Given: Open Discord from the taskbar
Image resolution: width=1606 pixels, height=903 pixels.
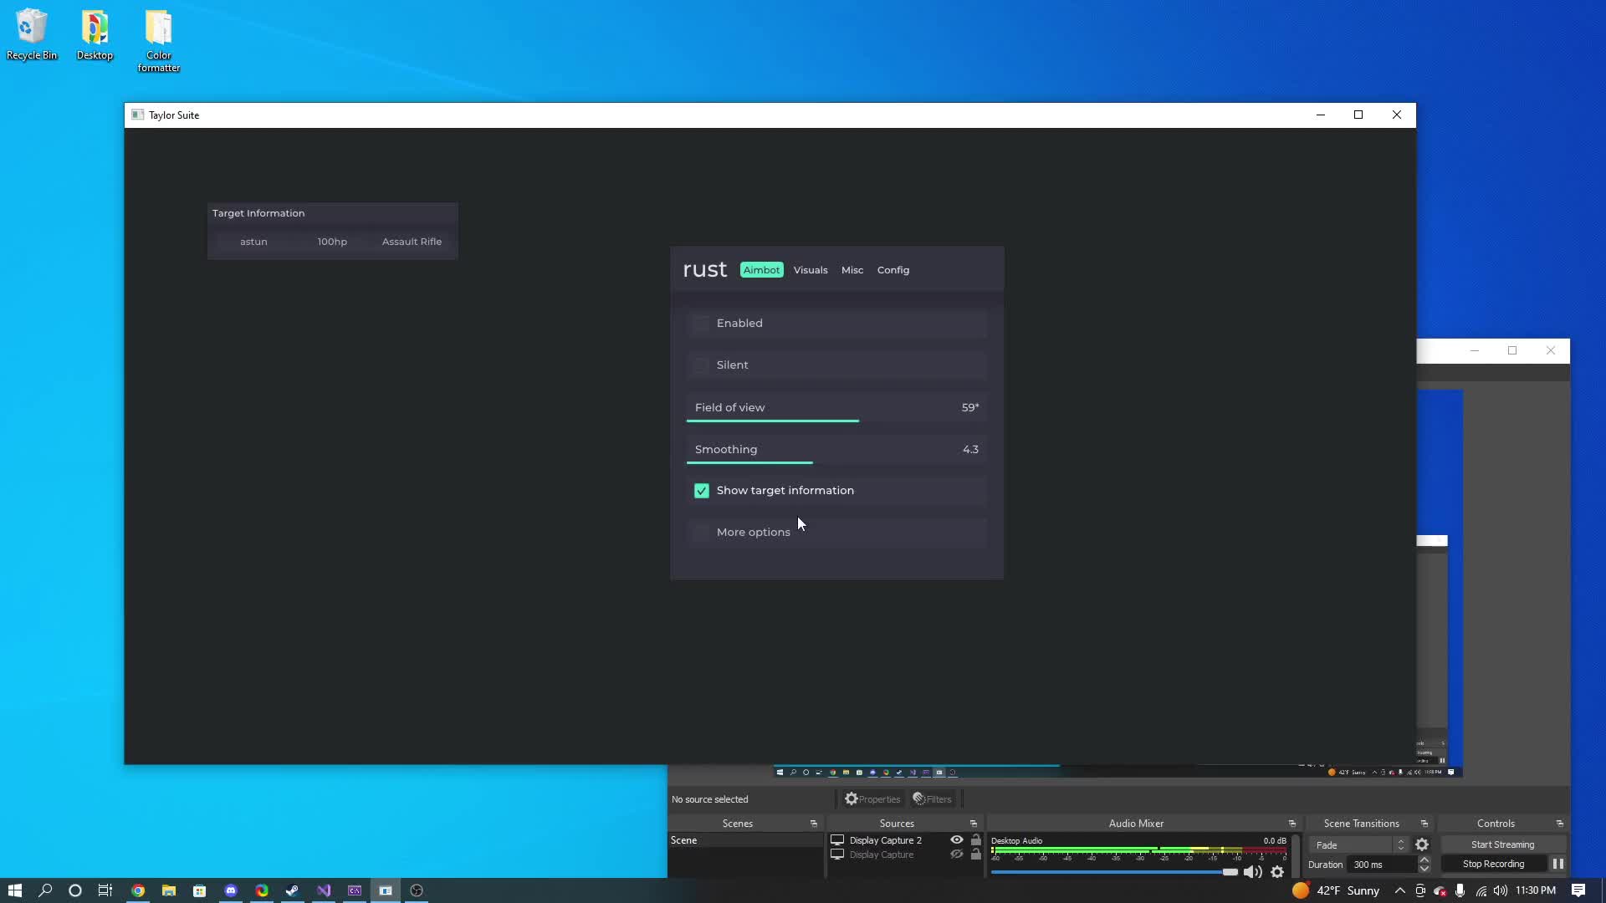Looking at the screenshot, I should (x=231, y=890).
